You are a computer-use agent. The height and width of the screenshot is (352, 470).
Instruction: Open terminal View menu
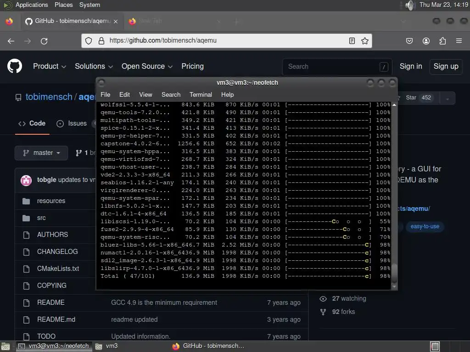click(145, 94)
